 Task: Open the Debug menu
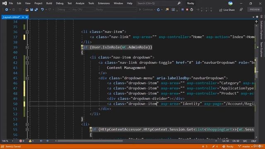pyautogui.click(x=60, y=3)
